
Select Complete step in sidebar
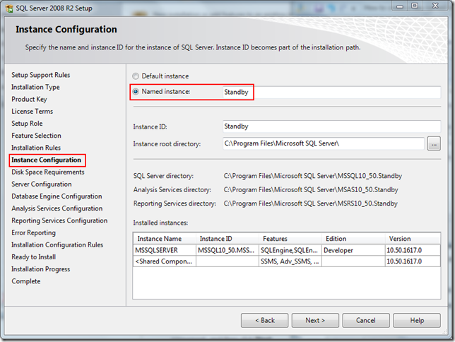[26, 281]
